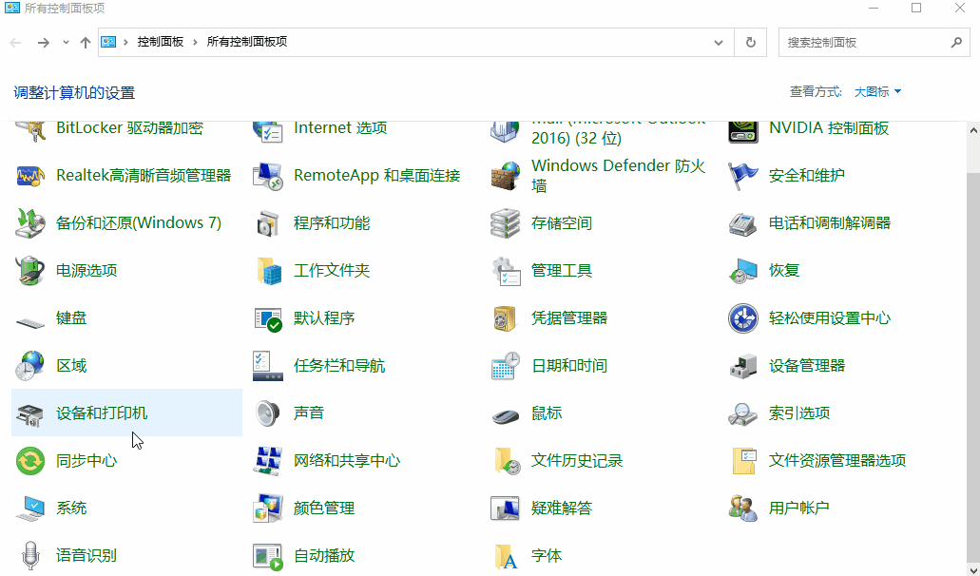This screenshot has width=980, height=576.
Task: Click the 安全和维护 blue flag icon
Action: pos(742,176)
